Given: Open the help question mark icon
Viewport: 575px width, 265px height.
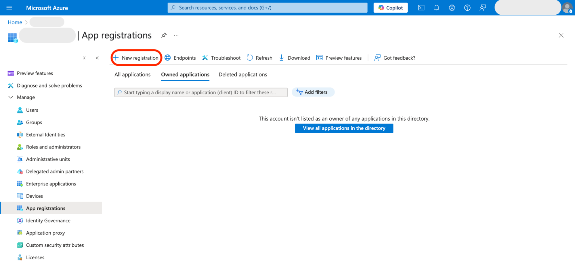Looking at the screenshot, I should [467, 8].
